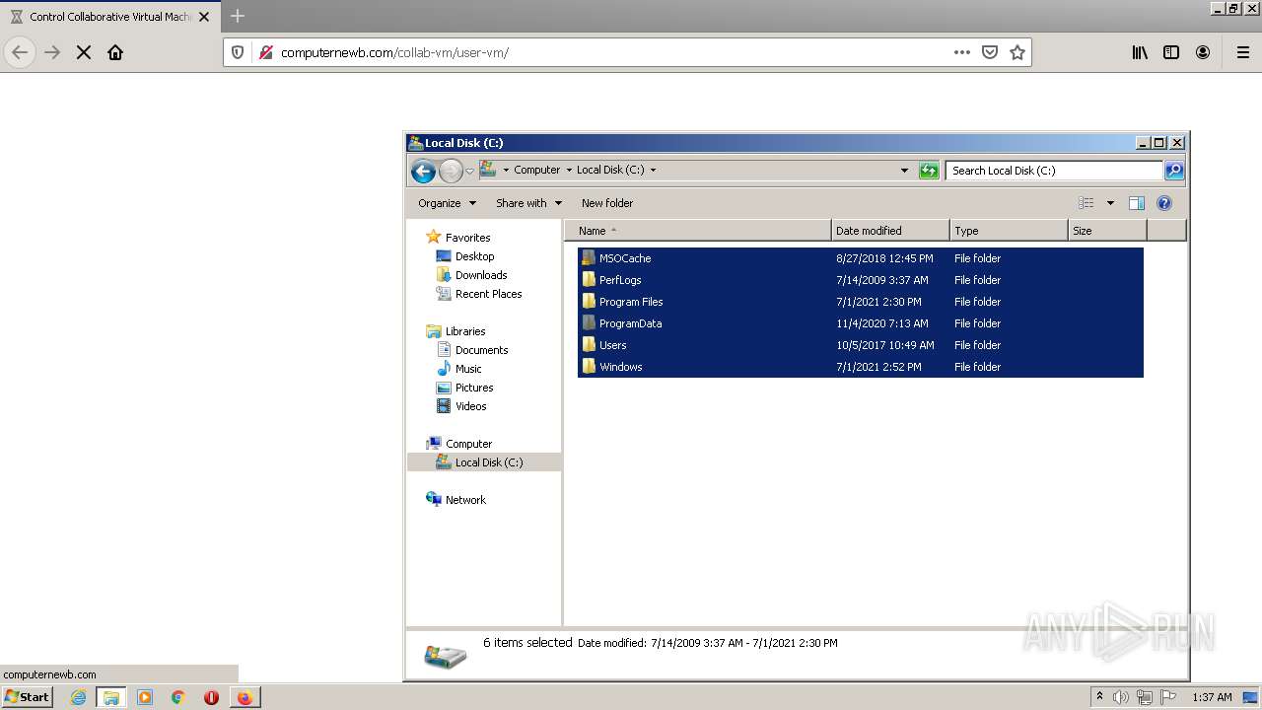This screenshot has height=710, width=1262.
Task: Click the search magnifier icon in Explorer
Action: [x=1174, y=171]
